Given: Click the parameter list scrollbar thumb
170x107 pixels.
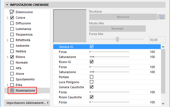Looking at the screenshot, I should pyautogui.click(x=163, y=71).
